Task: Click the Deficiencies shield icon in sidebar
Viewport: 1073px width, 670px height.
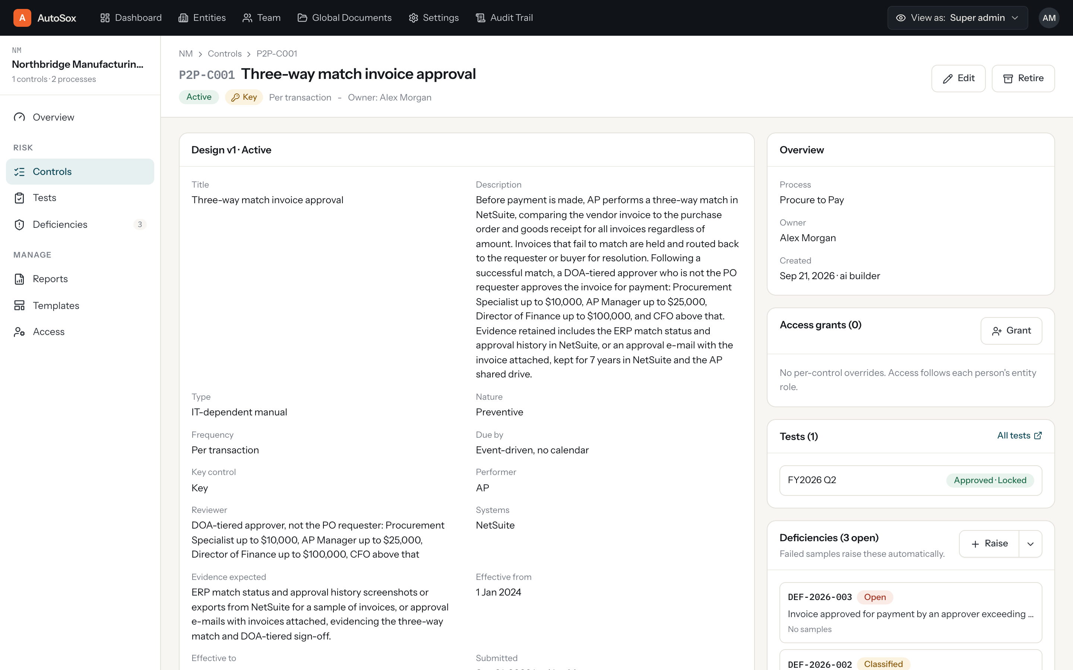Action: click(x=19, y=225)
